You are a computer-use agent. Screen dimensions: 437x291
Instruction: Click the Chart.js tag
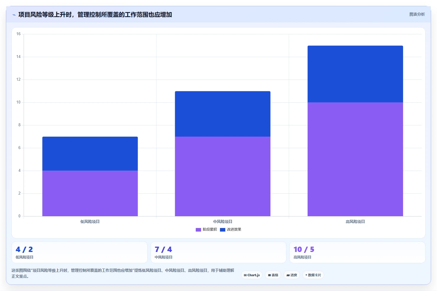point(252,275)
